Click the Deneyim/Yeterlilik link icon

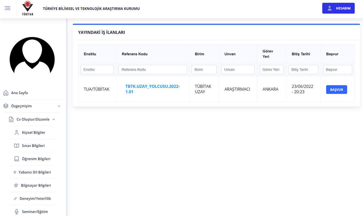pyautogui.click(x=15, y=199)
